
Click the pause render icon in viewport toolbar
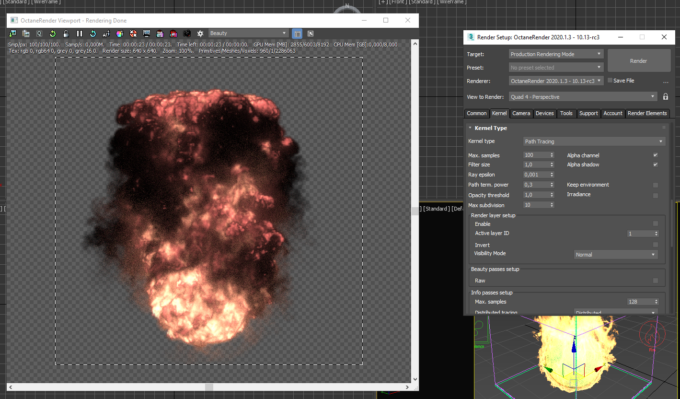tap(80, 34)
